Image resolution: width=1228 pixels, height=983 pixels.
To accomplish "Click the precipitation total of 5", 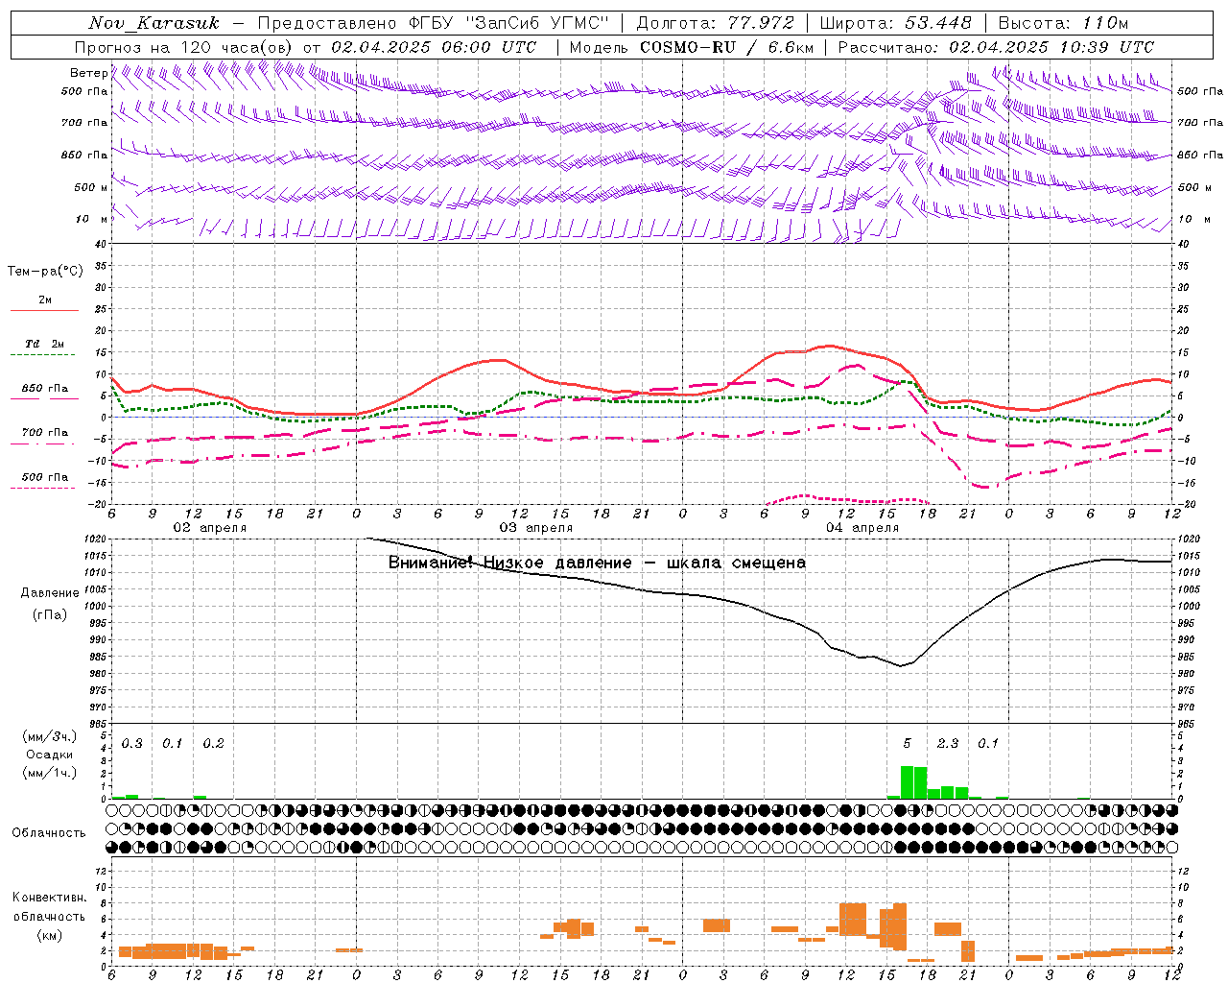I will 908,744.
